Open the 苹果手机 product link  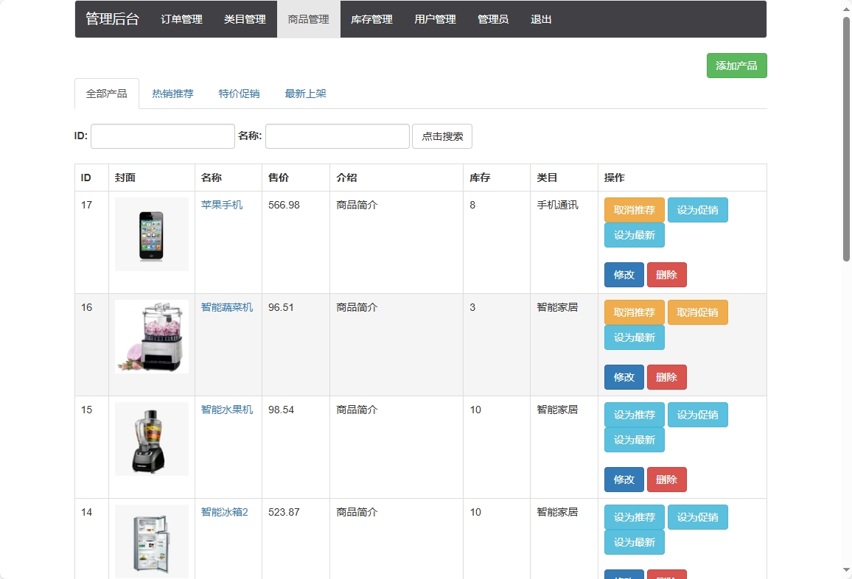tap(221, 205)
